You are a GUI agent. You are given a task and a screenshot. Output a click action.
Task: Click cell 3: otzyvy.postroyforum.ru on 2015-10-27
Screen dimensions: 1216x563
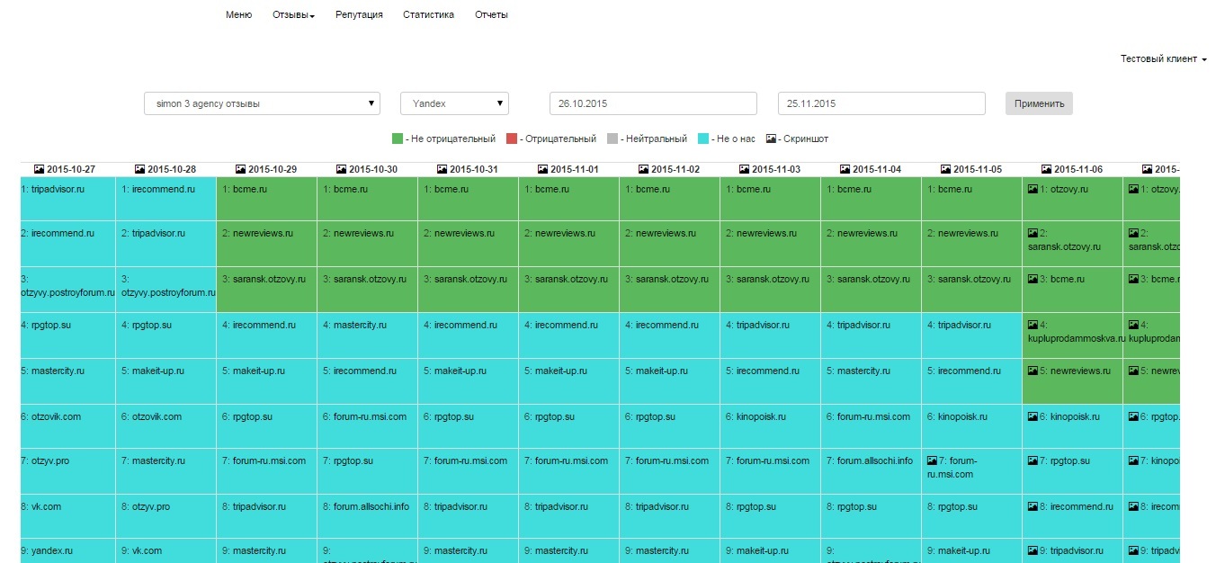[68, 290]
